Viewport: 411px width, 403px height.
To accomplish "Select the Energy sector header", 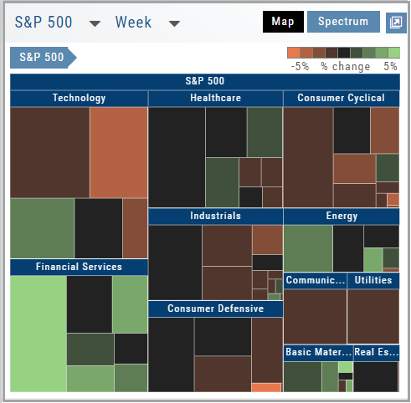I will [x=342, y=216].
